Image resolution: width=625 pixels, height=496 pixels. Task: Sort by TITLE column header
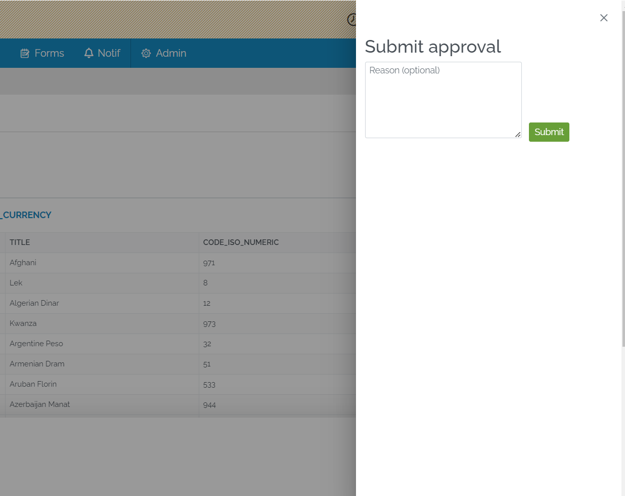pyautogui.click(x=20, y=242)
